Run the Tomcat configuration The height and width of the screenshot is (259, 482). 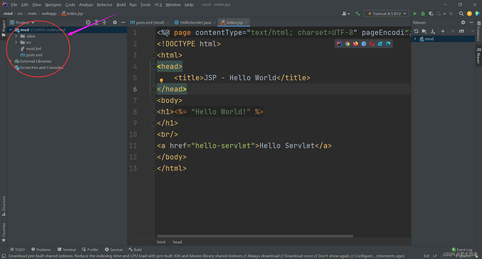click(x=415, y=14)
